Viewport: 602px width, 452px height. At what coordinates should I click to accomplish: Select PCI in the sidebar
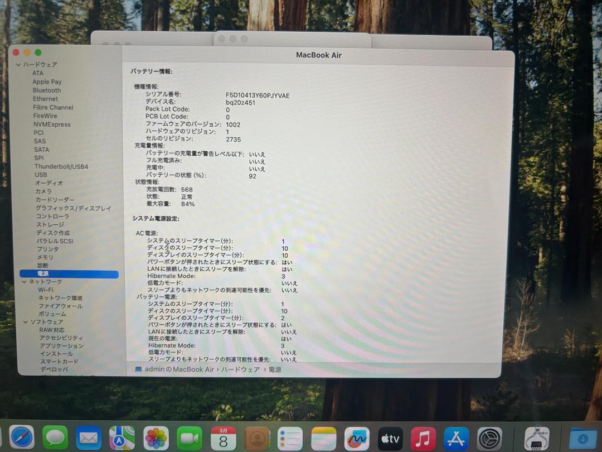coord(39,133)
